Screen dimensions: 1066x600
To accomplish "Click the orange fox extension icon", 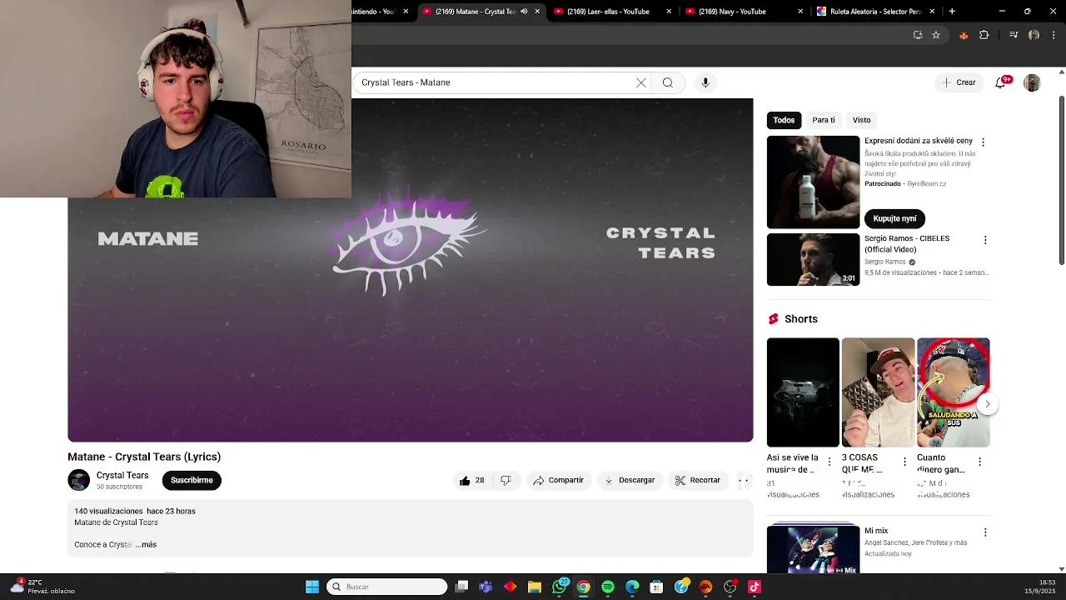I will 964,35.
